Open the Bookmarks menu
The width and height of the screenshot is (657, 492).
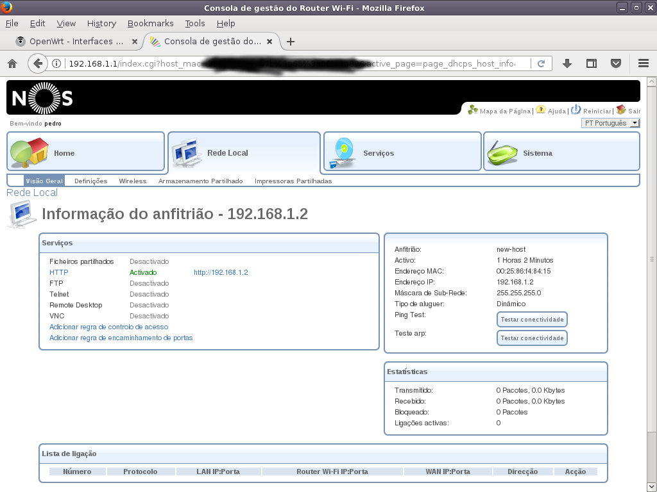150,24
